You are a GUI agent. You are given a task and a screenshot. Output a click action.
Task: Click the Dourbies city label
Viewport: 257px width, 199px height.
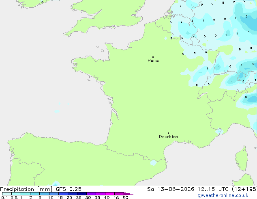tap(168, 136)
